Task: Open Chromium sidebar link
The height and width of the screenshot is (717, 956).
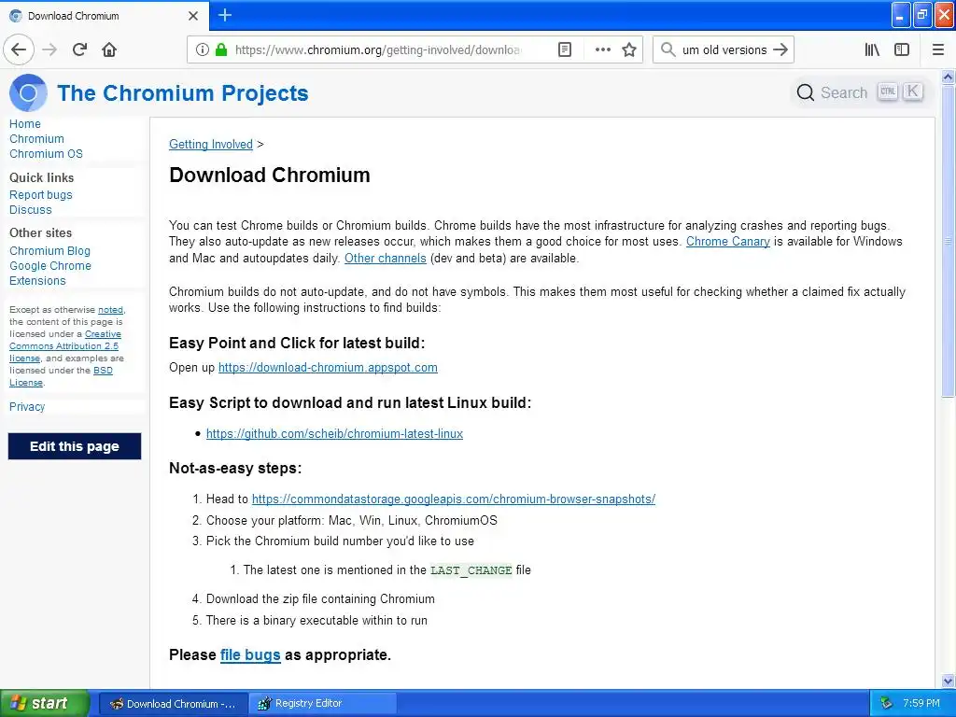Action: pyautogui.click(x=36, y=139)
